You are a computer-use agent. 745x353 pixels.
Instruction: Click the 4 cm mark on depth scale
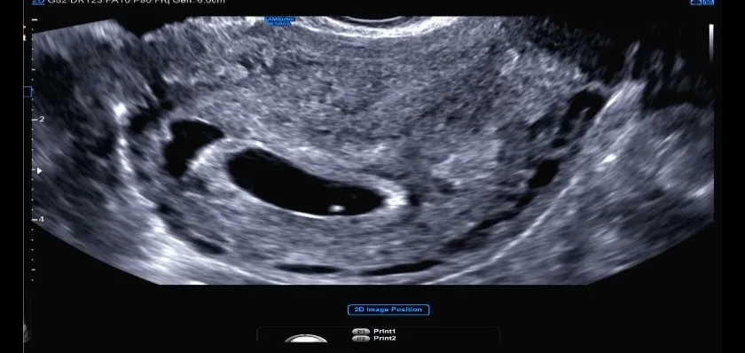tap(39, 219)
